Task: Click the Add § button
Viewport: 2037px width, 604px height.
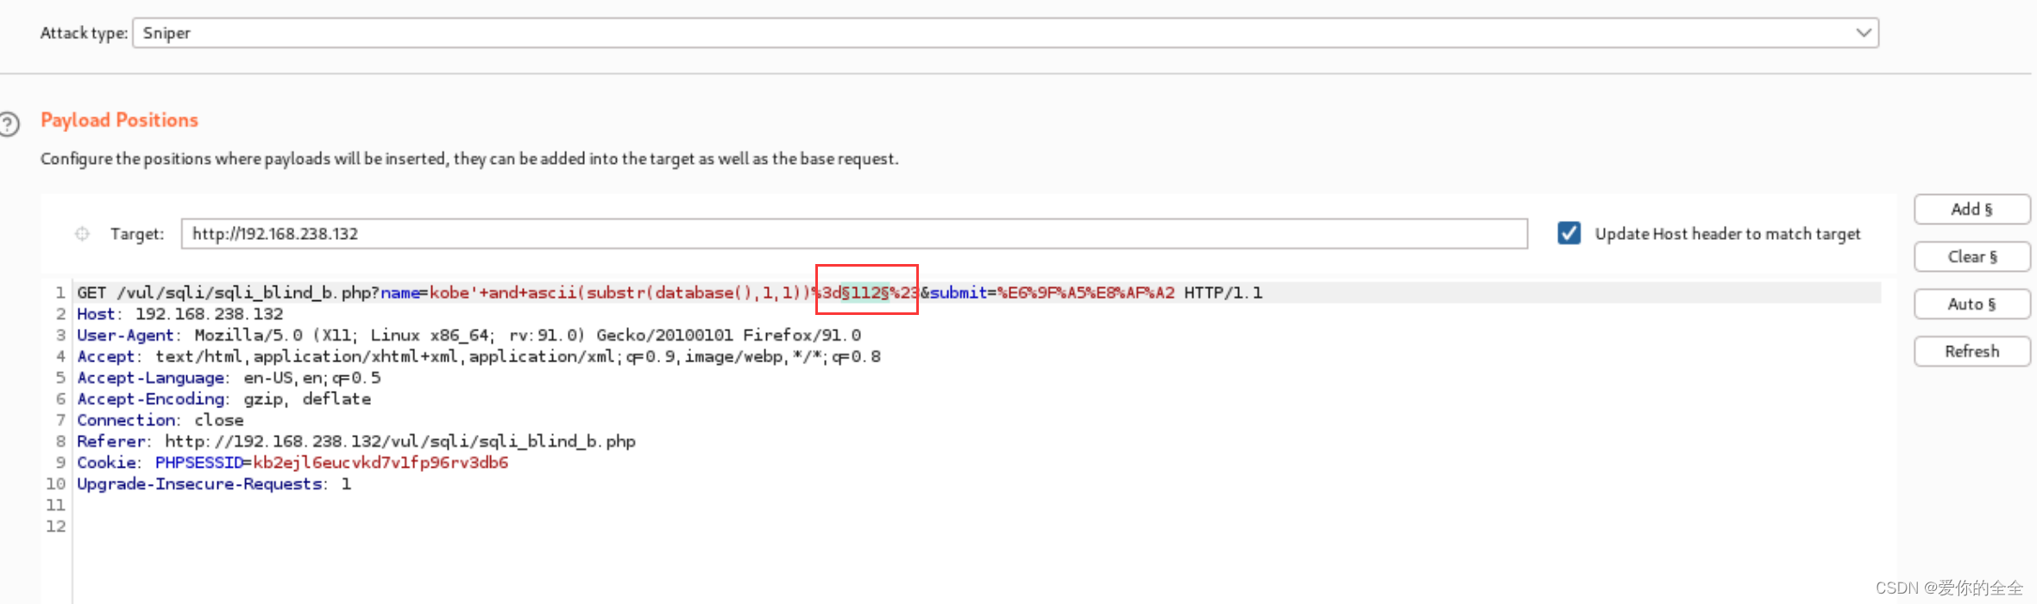Action: [x=1972, y=210]
